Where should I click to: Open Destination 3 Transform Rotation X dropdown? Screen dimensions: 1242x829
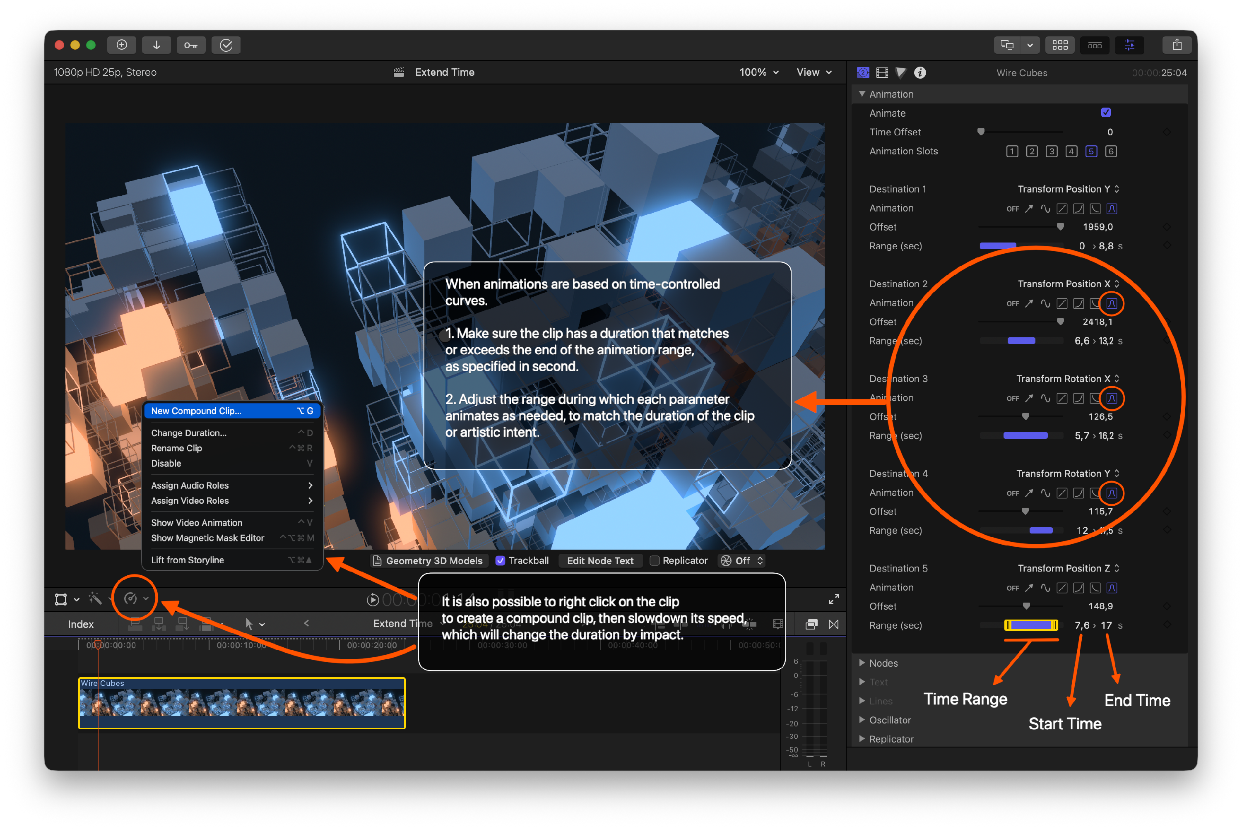click(1068, 379)
